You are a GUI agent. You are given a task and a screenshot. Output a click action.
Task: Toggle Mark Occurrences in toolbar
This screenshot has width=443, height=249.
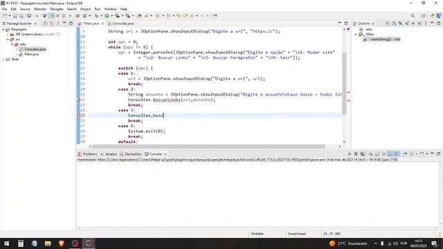point(51,16)
